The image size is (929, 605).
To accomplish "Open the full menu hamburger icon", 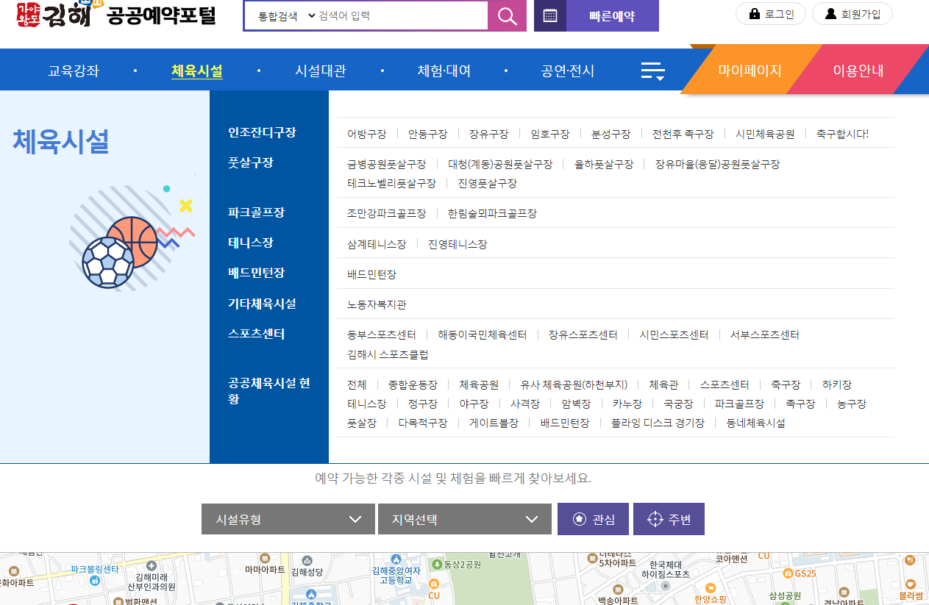I will (652, 69).
